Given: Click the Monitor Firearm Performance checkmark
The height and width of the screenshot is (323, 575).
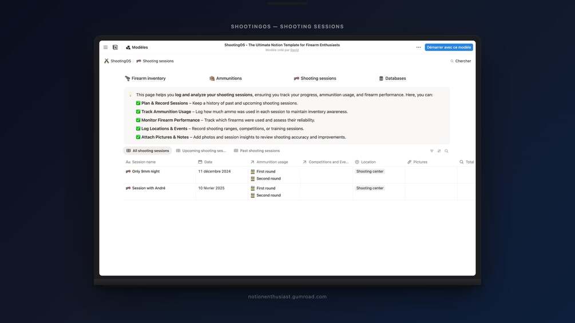Looking at the screenshot, I should (x=138, y=120).
